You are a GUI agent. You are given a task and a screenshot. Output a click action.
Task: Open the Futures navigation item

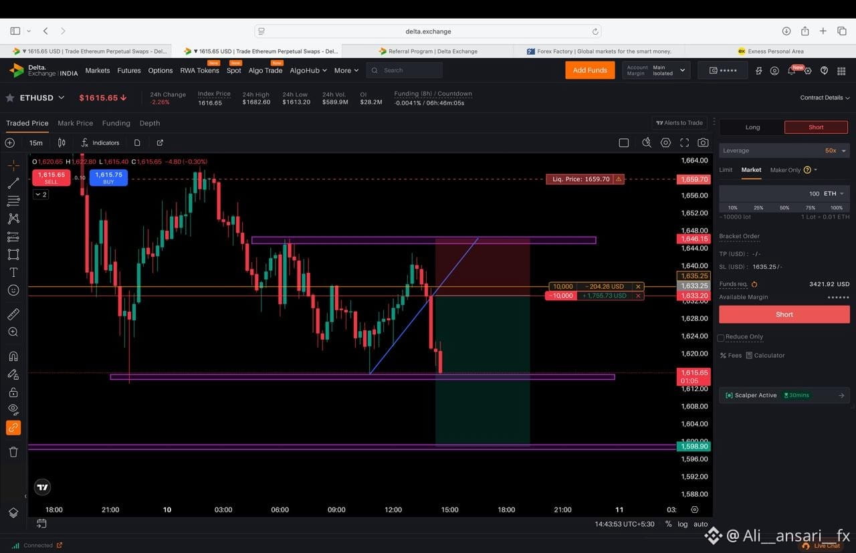129,70
